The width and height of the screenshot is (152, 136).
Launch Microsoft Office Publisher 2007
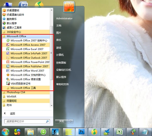pos(26,66)
